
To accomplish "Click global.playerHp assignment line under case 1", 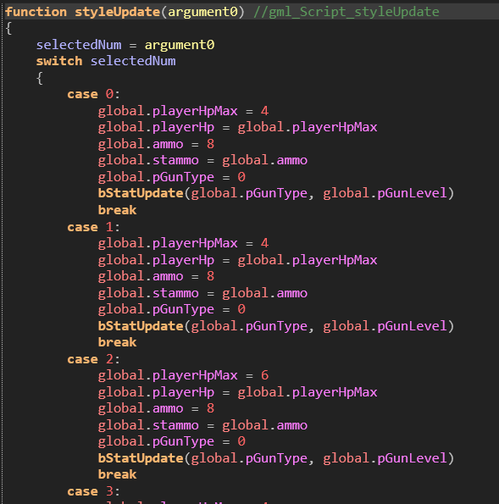I will [x=237, y=260].
